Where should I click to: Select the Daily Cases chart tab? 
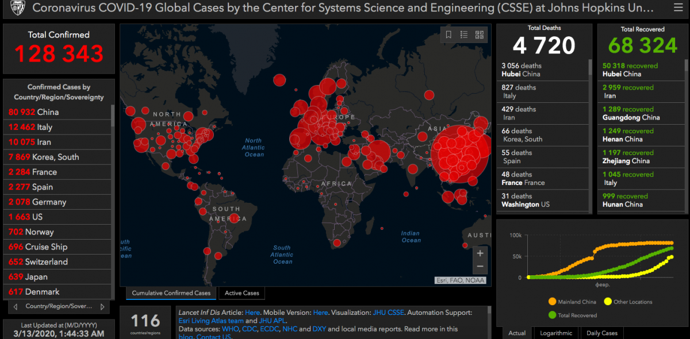[x=602, y=333]
